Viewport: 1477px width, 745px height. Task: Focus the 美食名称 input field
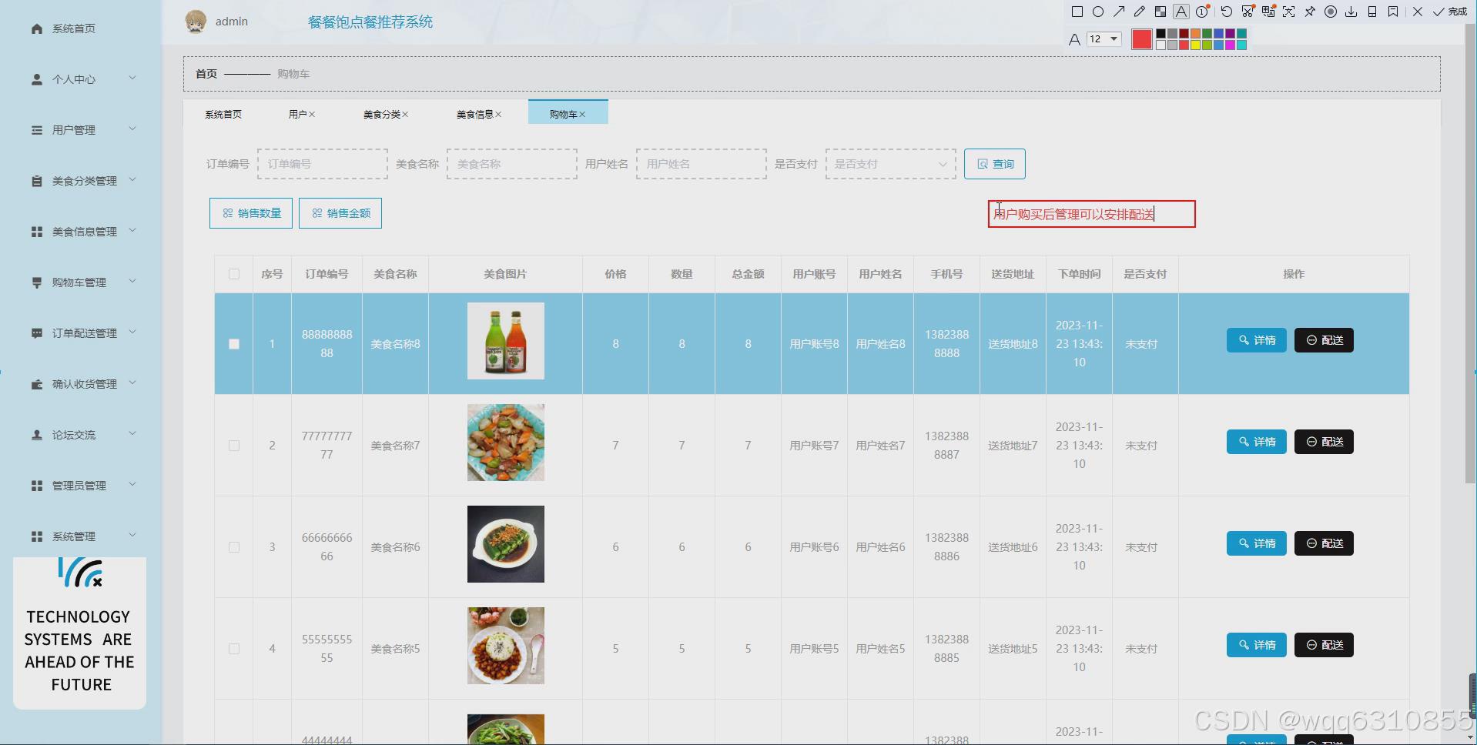click(512, 164)
